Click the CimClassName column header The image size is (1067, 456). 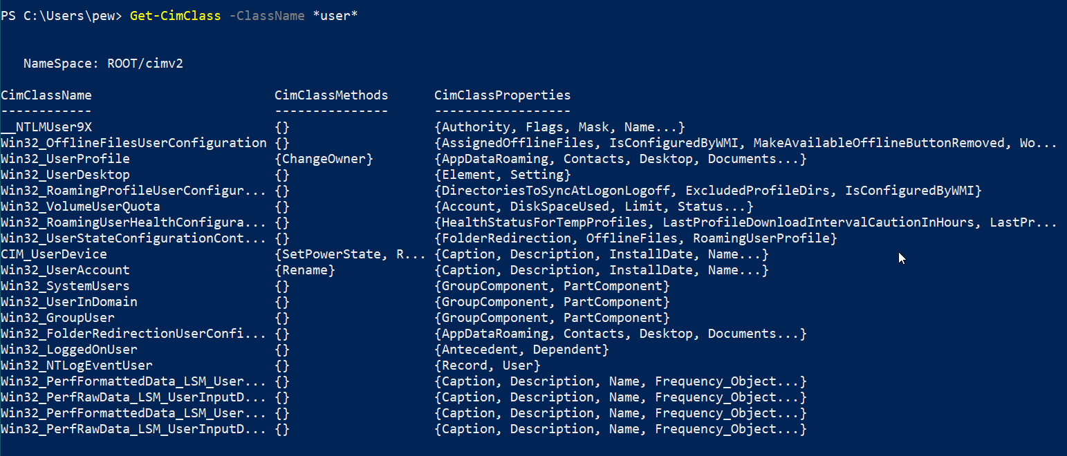(x=46, y=95)
